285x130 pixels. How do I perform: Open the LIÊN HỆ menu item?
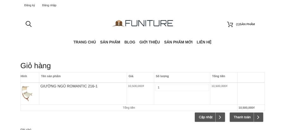pos(204,42)
